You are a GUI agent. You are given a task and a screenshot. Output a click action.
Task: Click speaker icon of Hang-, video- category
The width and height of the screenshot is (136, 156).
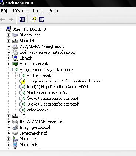click(15, 70)
